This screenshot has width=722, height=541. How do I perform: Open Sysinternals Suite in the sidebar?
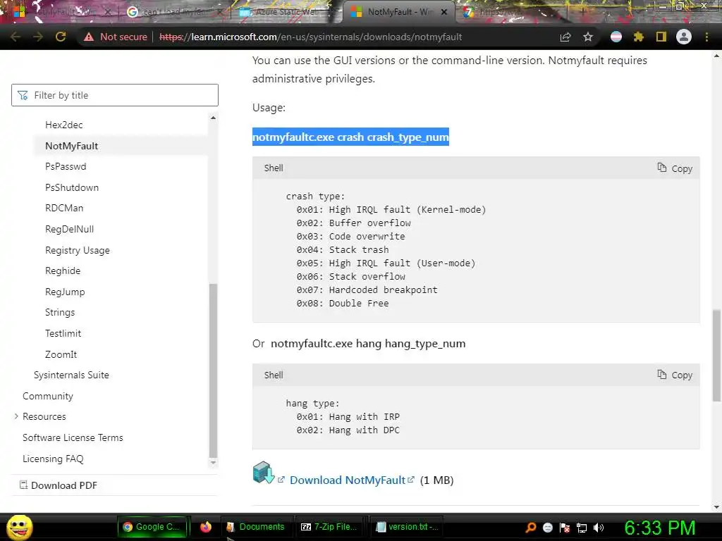pyautogui.click(x=71, y=375)
